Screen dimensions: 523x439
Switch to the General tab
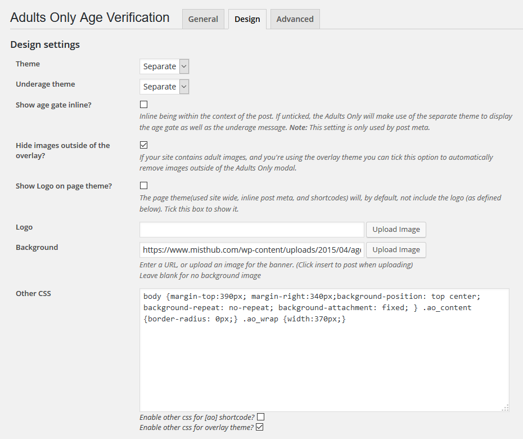coord(203,19)
